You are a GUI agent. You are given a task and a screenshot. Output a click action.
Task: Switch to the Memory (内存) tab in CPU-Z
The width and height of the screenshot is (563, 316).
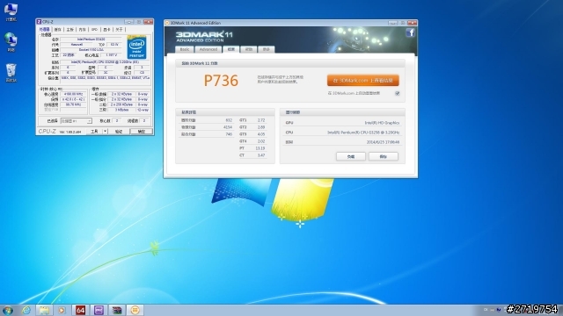82,29
